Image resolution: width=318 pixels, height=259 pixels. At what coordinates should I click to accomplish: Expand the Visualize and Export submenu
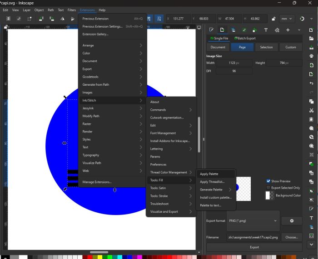[x=171, y=212]
